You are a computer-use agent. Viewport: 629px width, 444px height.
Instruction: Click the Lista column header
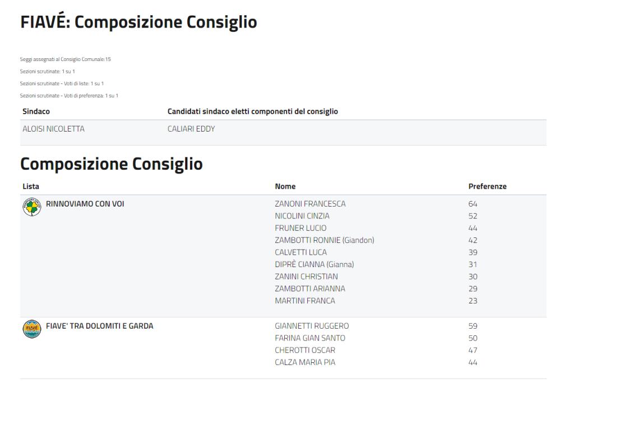point(31,186)
